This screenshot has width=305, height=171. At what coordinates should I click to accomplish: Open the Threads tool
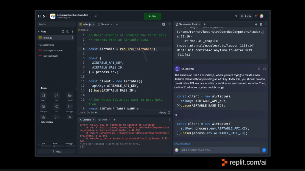point(70,97)
